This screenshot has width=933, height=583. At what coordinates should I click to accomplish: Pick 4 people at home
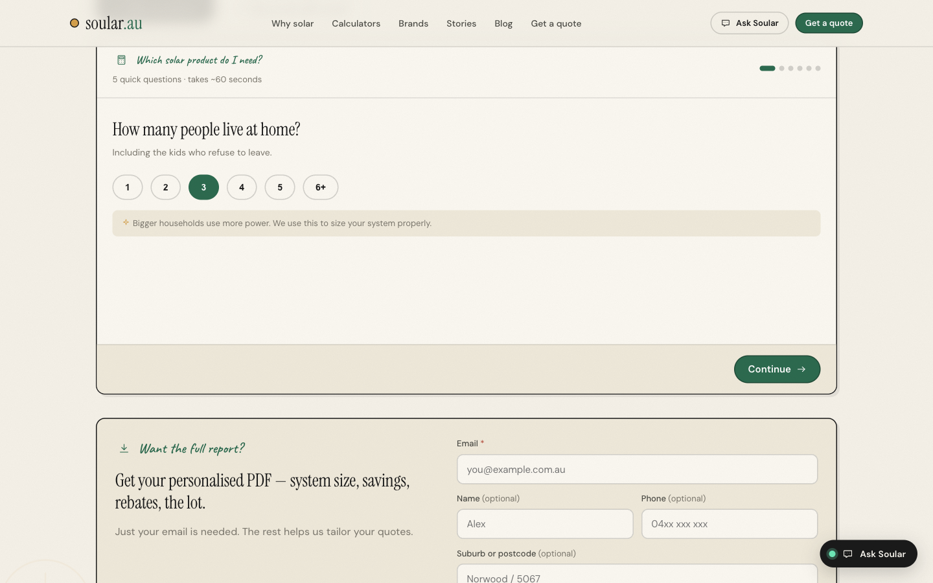pyautogui.click(x=242, y=187)
